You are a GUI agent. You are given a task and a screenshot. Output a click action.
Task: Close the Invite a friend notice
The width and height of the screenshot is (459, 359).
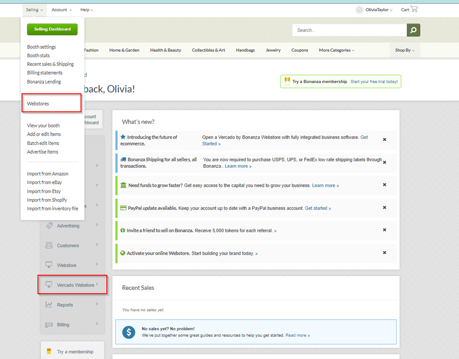[x=385, y=230]
